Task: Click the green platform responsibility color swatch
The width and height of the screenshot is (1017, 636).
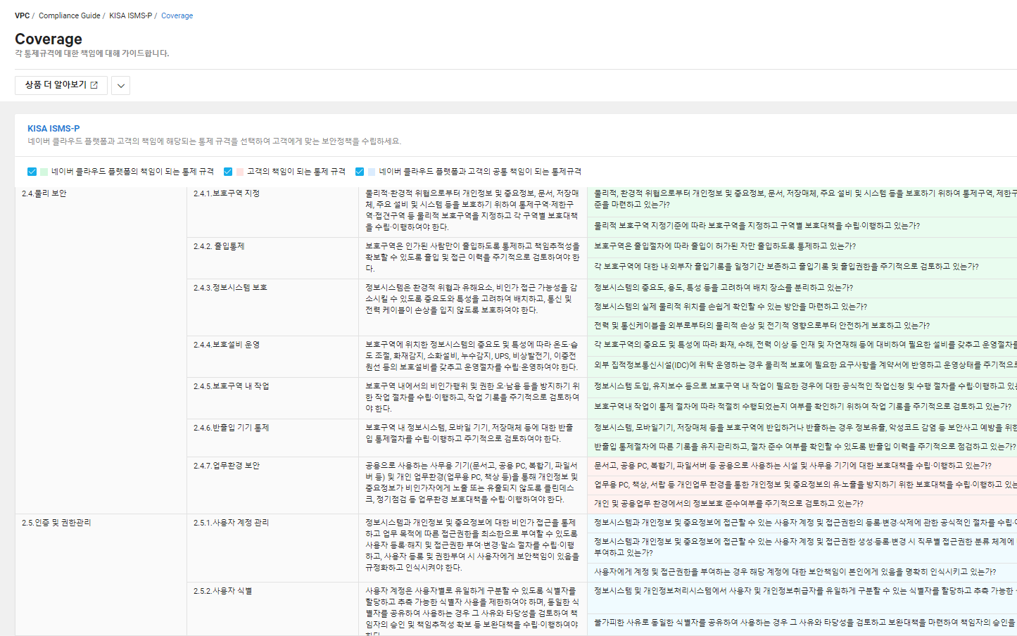Action: tap(44, 172)
